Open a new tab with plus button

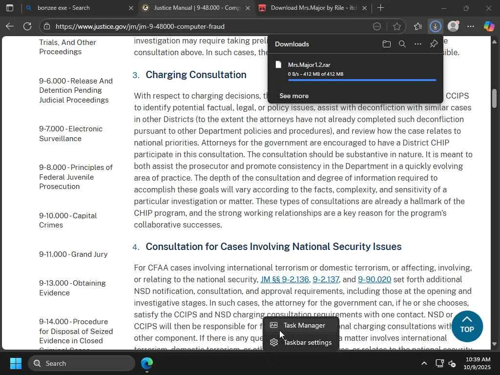coord(380,8)
